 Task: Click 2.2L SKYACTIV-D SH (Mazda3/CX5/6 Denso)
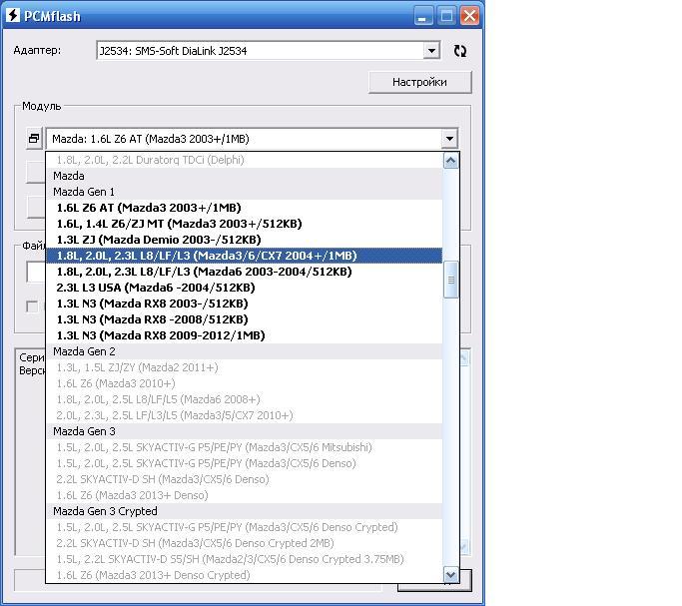click(x=244, y=479)
